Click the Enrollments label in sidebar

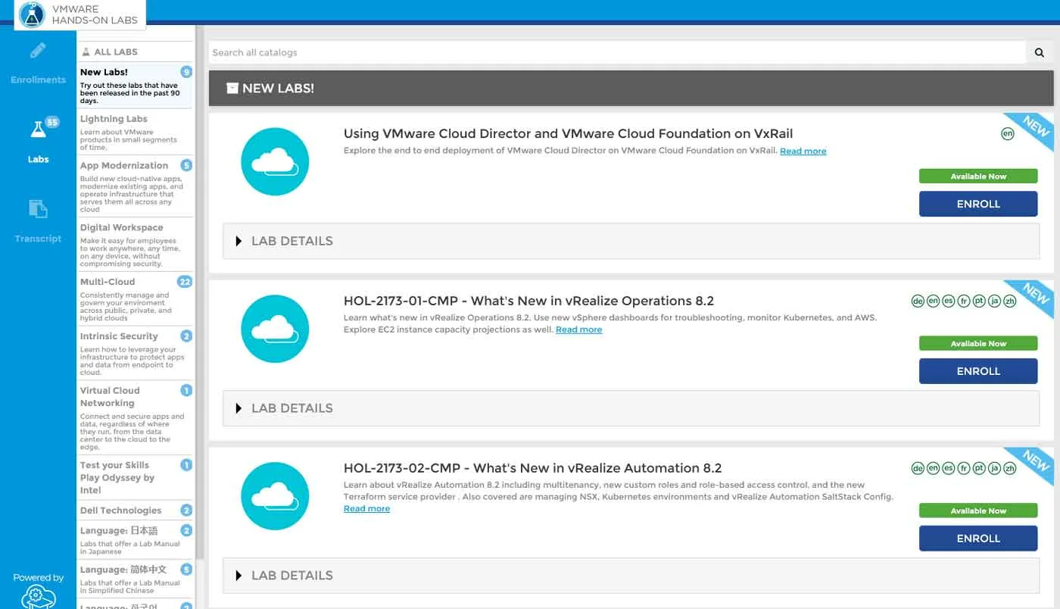[38, 80]
